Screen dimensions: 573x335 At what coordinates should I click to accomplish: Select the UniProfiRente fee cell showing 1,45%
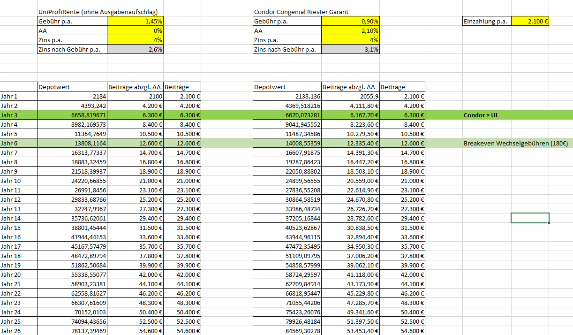(135, 21)
